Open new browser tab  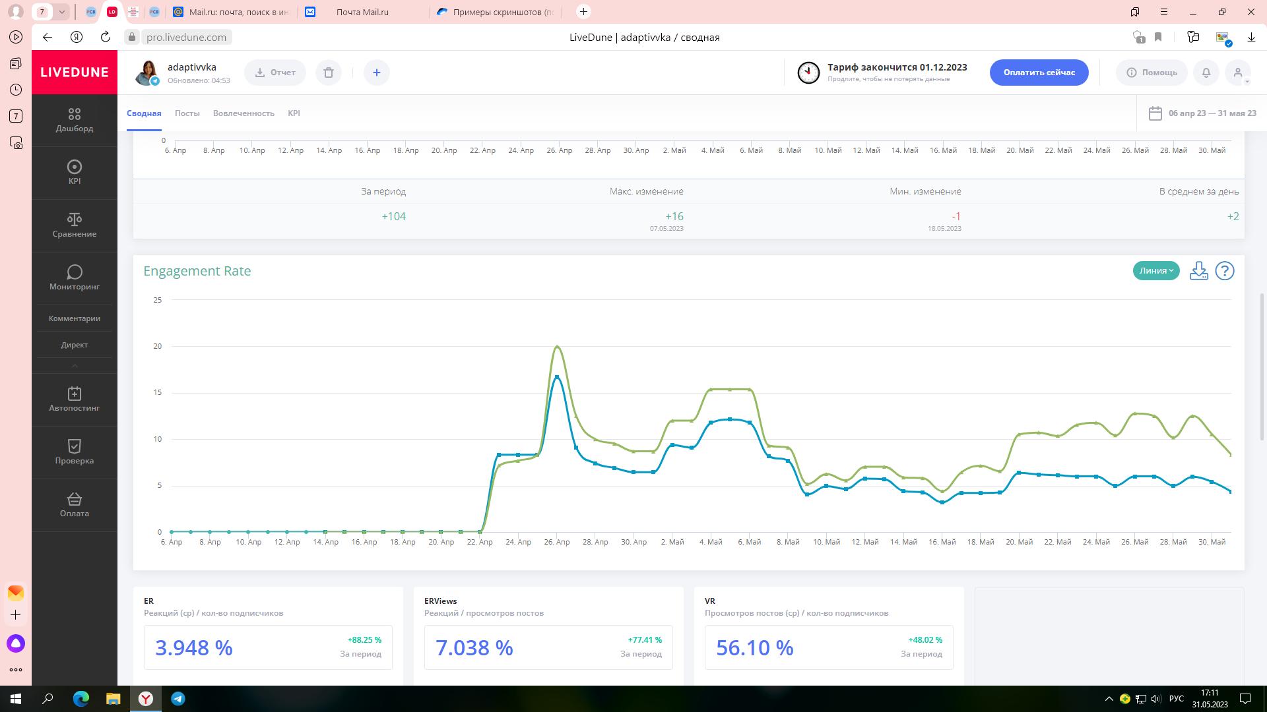pyautogui.click(x=583, y=12)
